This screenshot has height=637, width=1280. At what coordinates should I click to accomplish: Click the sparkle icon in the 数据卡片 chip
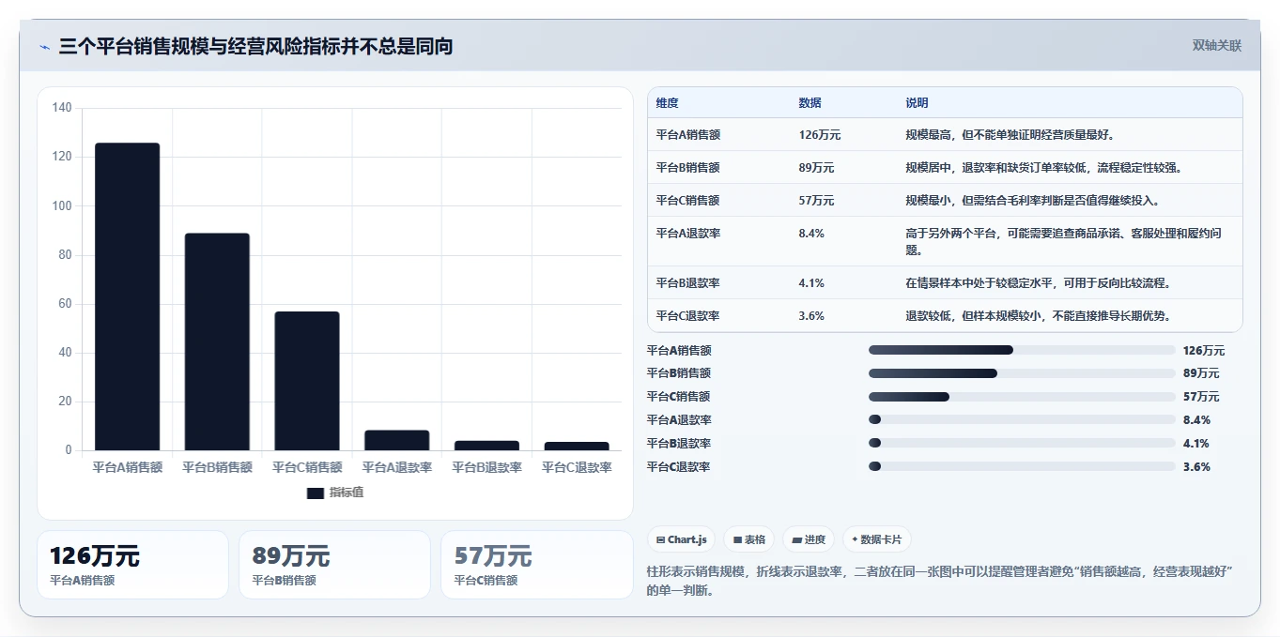855,539
